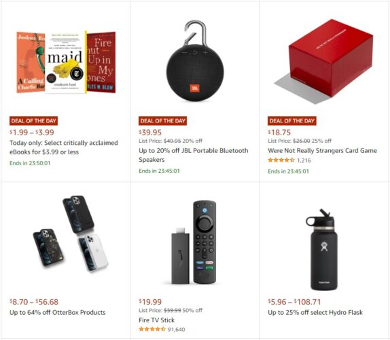Click the card game star rating
390x340 pixels.
281,160
